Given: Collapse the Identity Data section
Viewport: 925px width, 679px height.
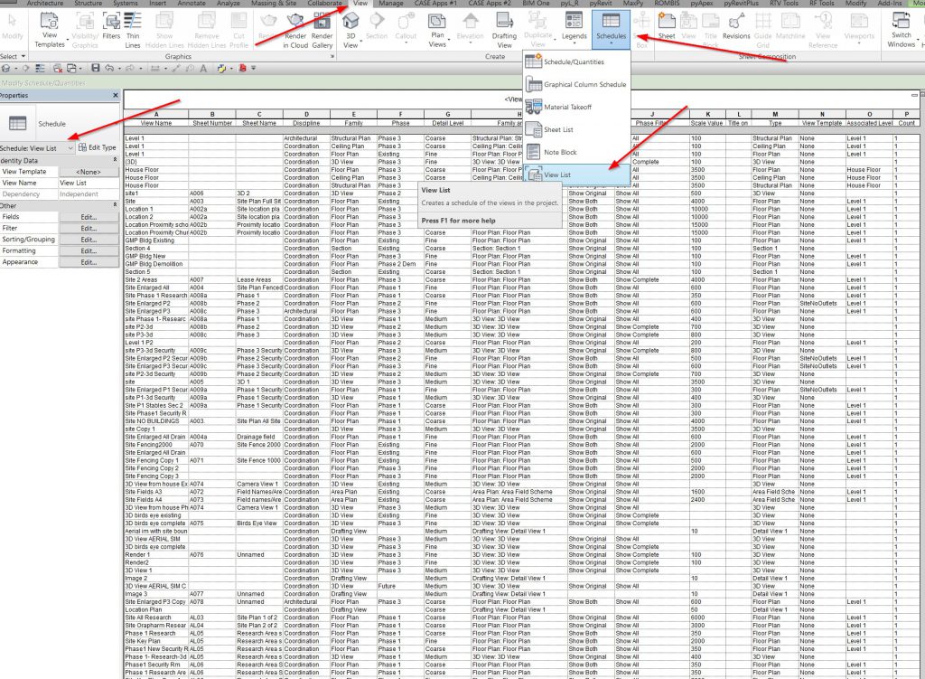Looking at the screenshot, I should pos(115,160).
